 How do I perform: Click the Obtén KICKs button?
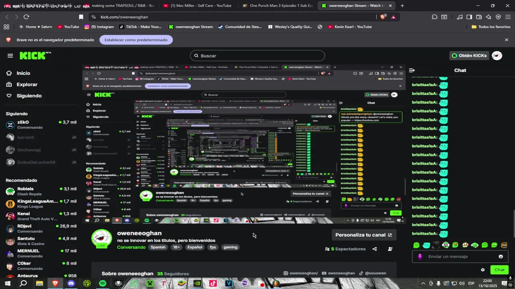pos(469,56)
